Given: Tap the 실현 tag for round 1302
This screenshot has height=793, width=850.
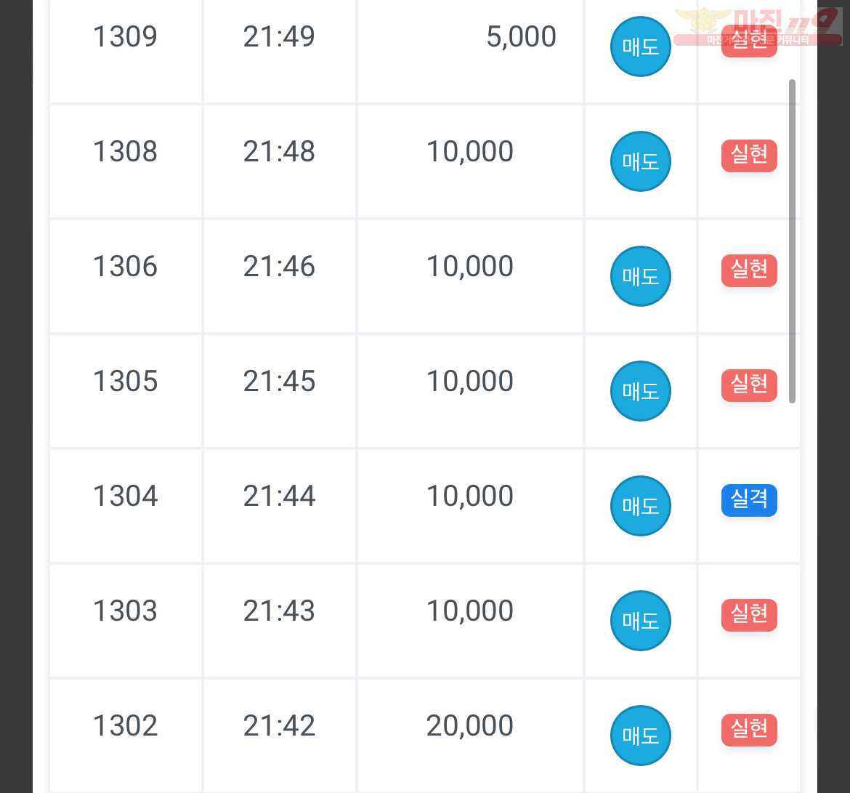Looking at the screenshot, I should 748,730.
